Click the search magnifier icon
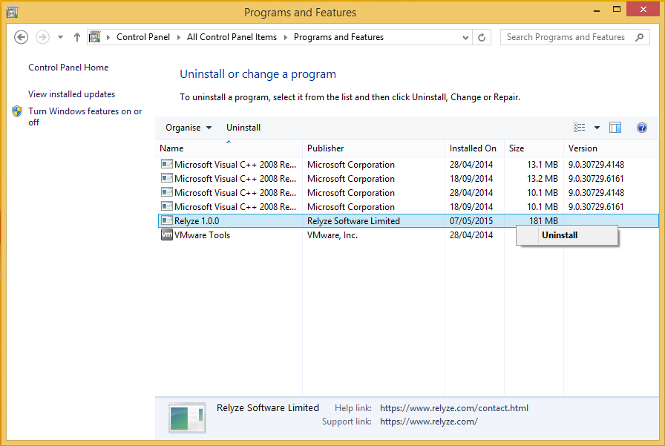Viewport: 665px width, 446px height. (x=641, y=37)
